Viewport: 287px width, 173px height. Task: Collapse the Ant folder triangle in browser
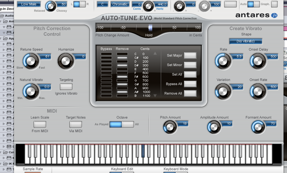click(x=1, y=22)
